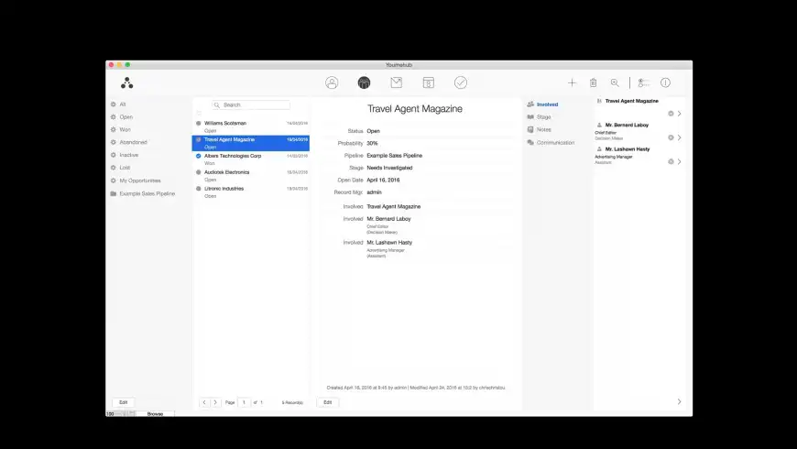The height and width of the screenshot is (449, 797).
Task: Click the gear icon beside Won filter
Action: pos(114,130)
